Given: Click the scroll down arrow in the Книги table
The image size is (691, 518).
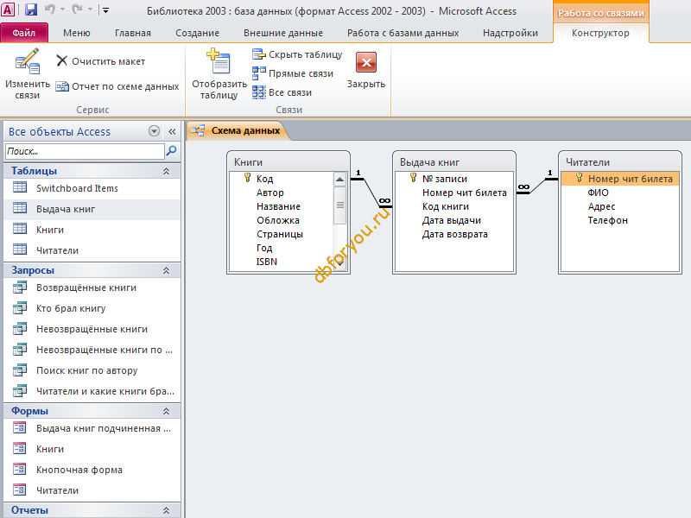Looking at the screenshot, I should [x=339, y=263].
